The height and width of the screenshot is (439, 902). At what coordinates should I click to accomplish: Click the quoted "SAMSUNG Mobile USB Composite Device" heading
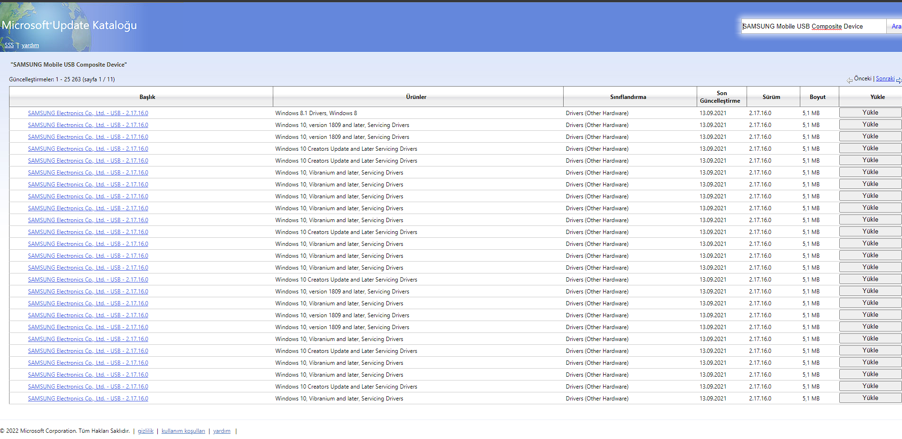point(69,65)
